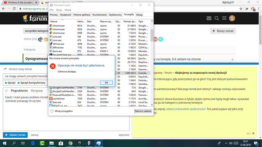The width and height of the screenshot is (262, 147).
Task: Open the action center notification icon
Action: [256, 143]
